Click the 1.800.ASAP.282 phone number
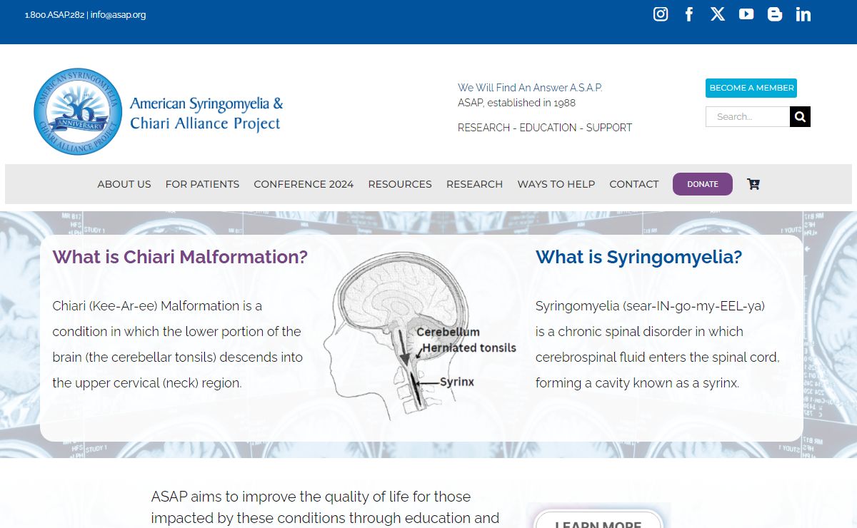 pyautogui.click(x=54, y=15)
